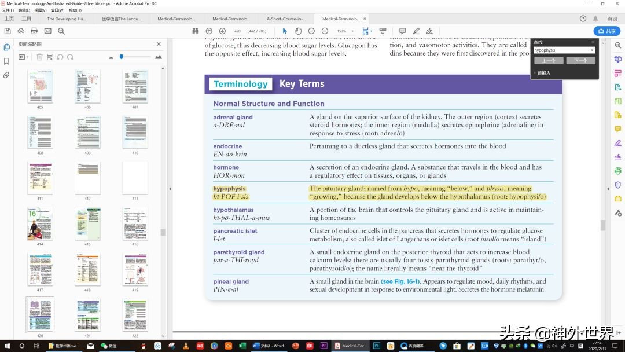Adjust the thumbnail size slider
This screenshot has width=625, height=352.
(x=121, y=57)
